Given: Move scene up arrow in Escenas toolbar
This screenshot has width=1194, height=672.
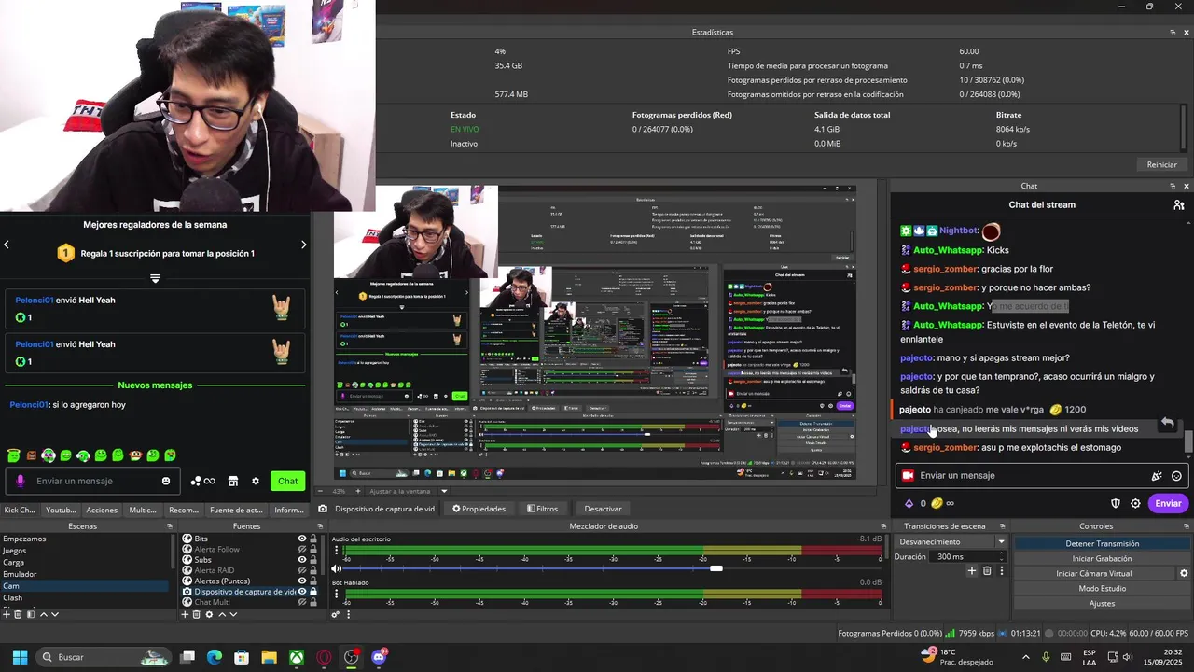Looking at the screenshot, I should click(42, 614).
